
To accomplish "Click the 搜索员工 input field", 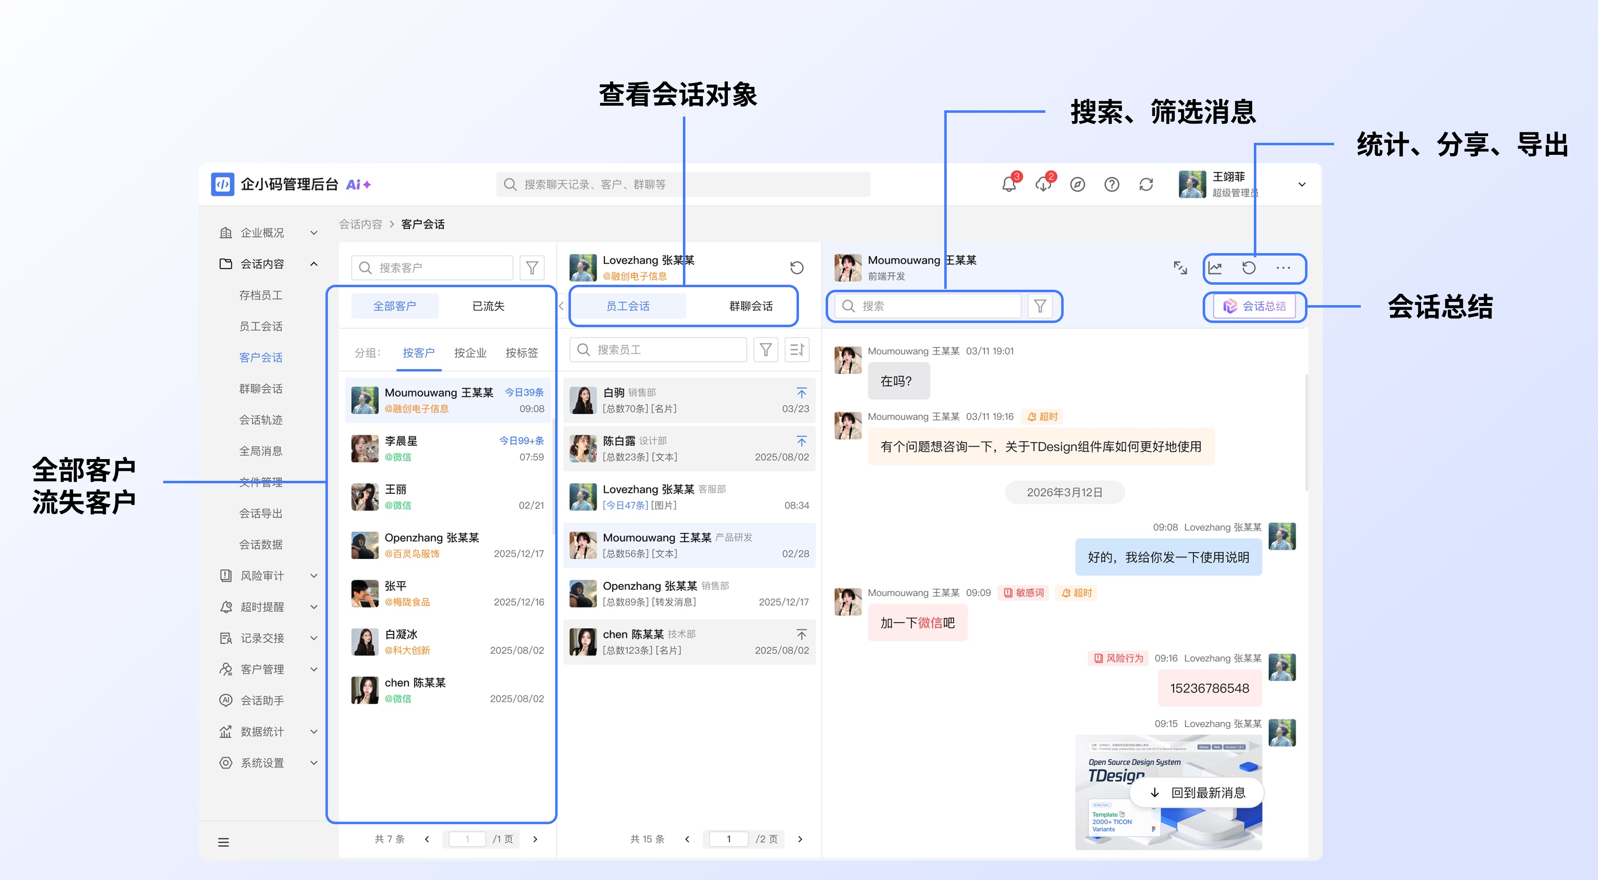I will coord(658,349).
